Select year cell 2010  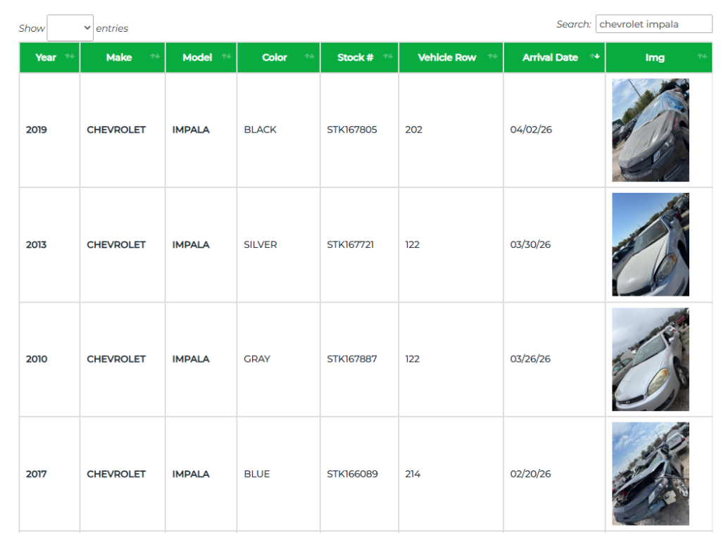point(37,359)
